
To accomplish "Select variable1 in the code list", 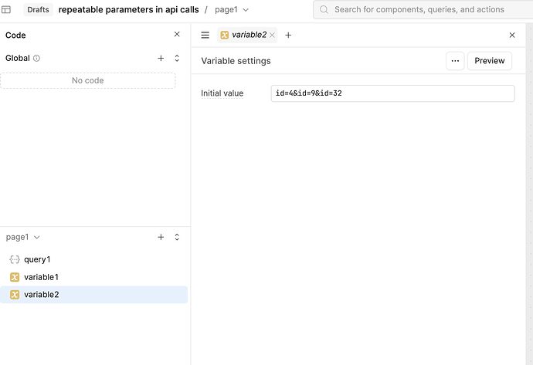I will coord(41,277).
